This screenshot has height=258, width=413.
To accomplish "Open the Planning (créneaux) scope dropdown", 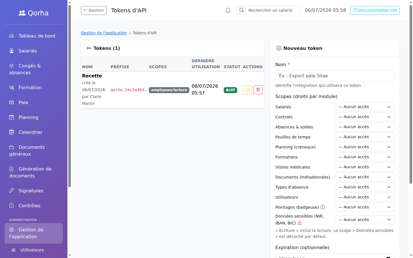I will click(x=365, y=147).
